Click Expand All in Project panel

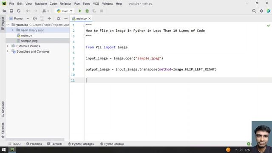tap(42, 19)
